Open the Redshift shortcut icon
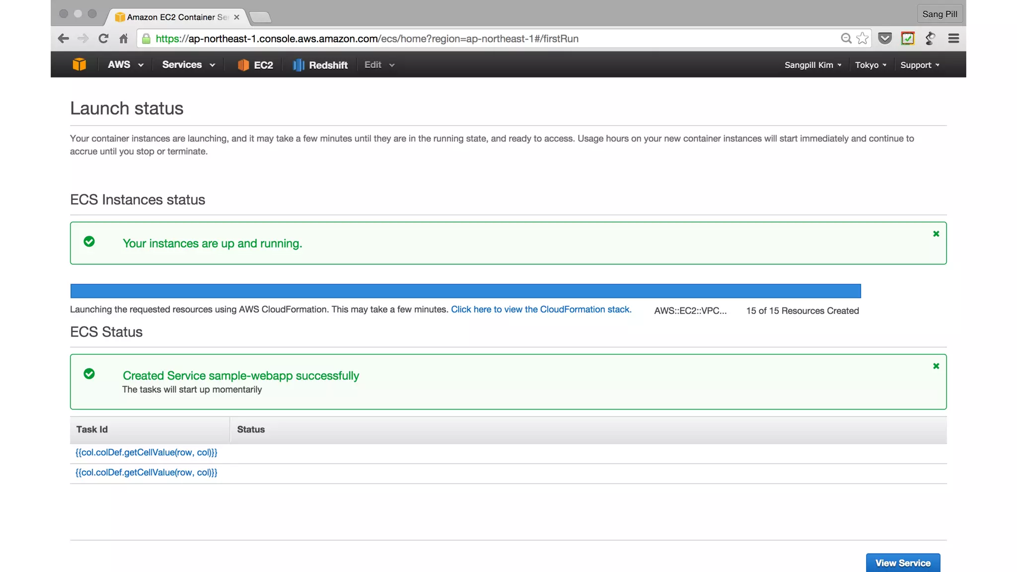 (298, 65)
